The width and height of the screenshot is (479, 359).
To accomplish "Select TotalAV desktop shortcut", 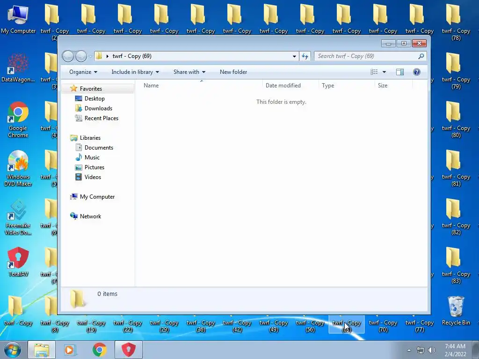I will coord(18,262).
